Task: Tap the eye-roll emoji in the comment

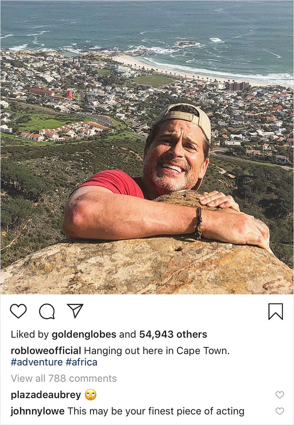Action: click(x=91, y=395)
